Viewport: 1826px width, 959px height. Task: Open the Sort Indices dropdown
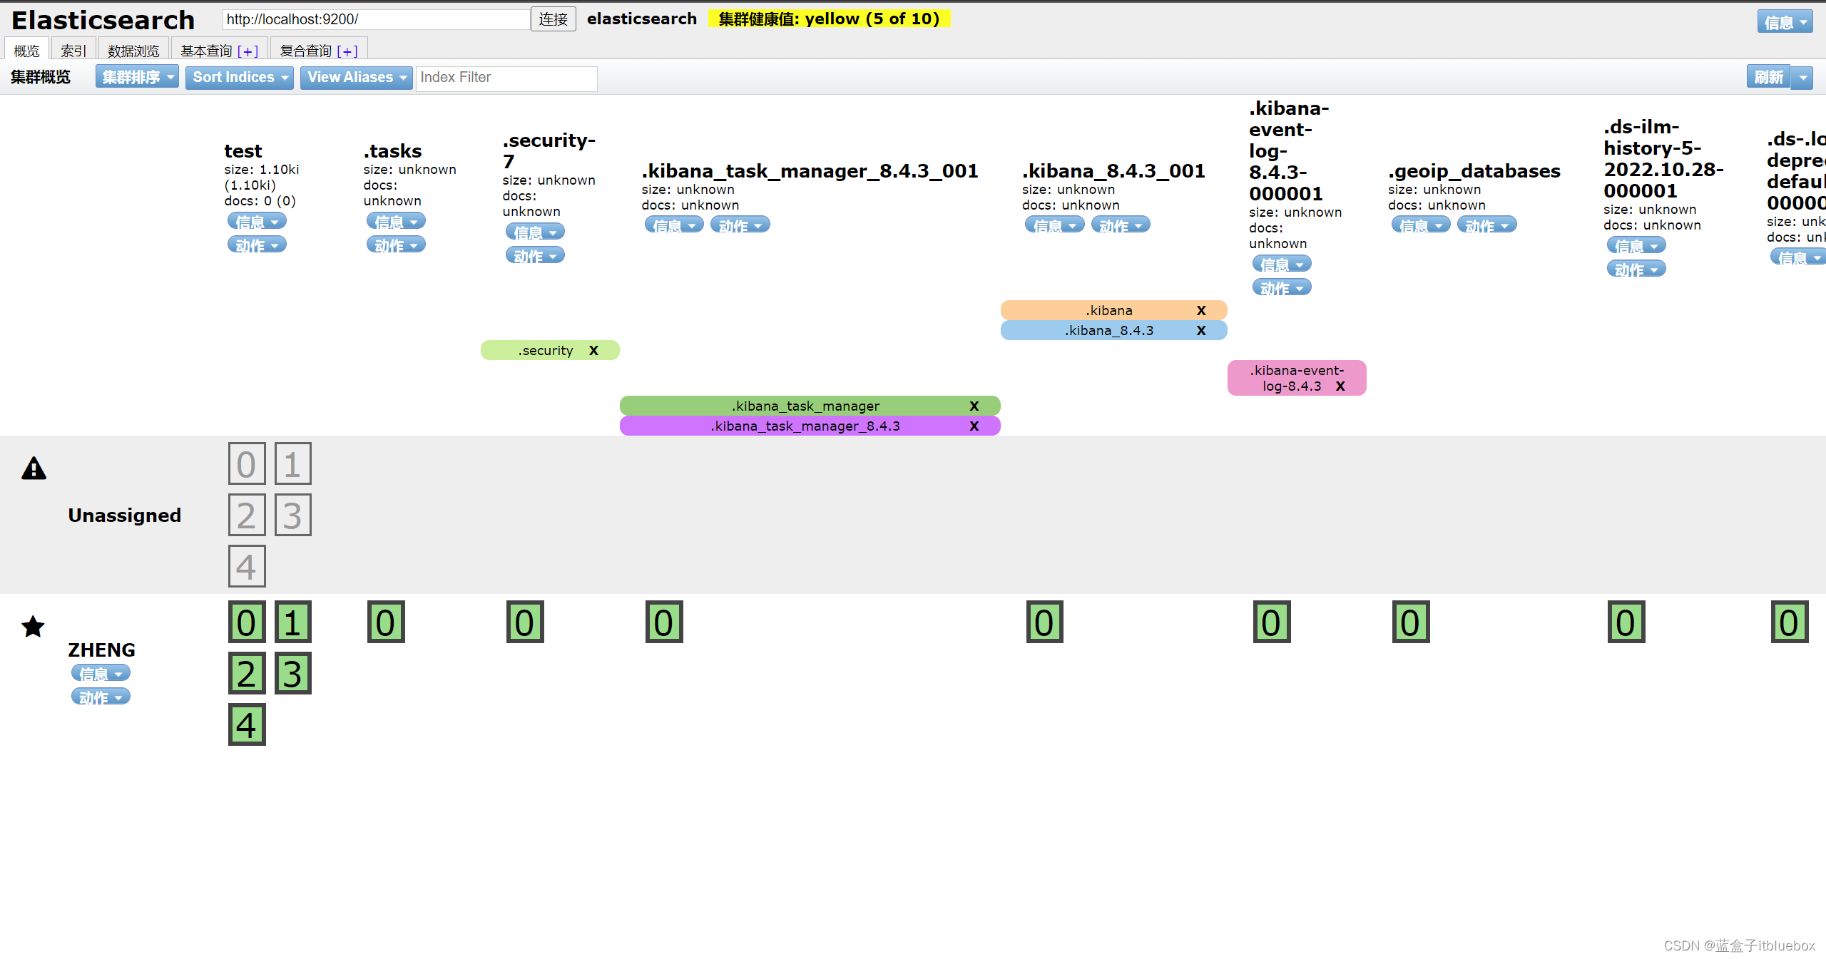tap(240, 77)
